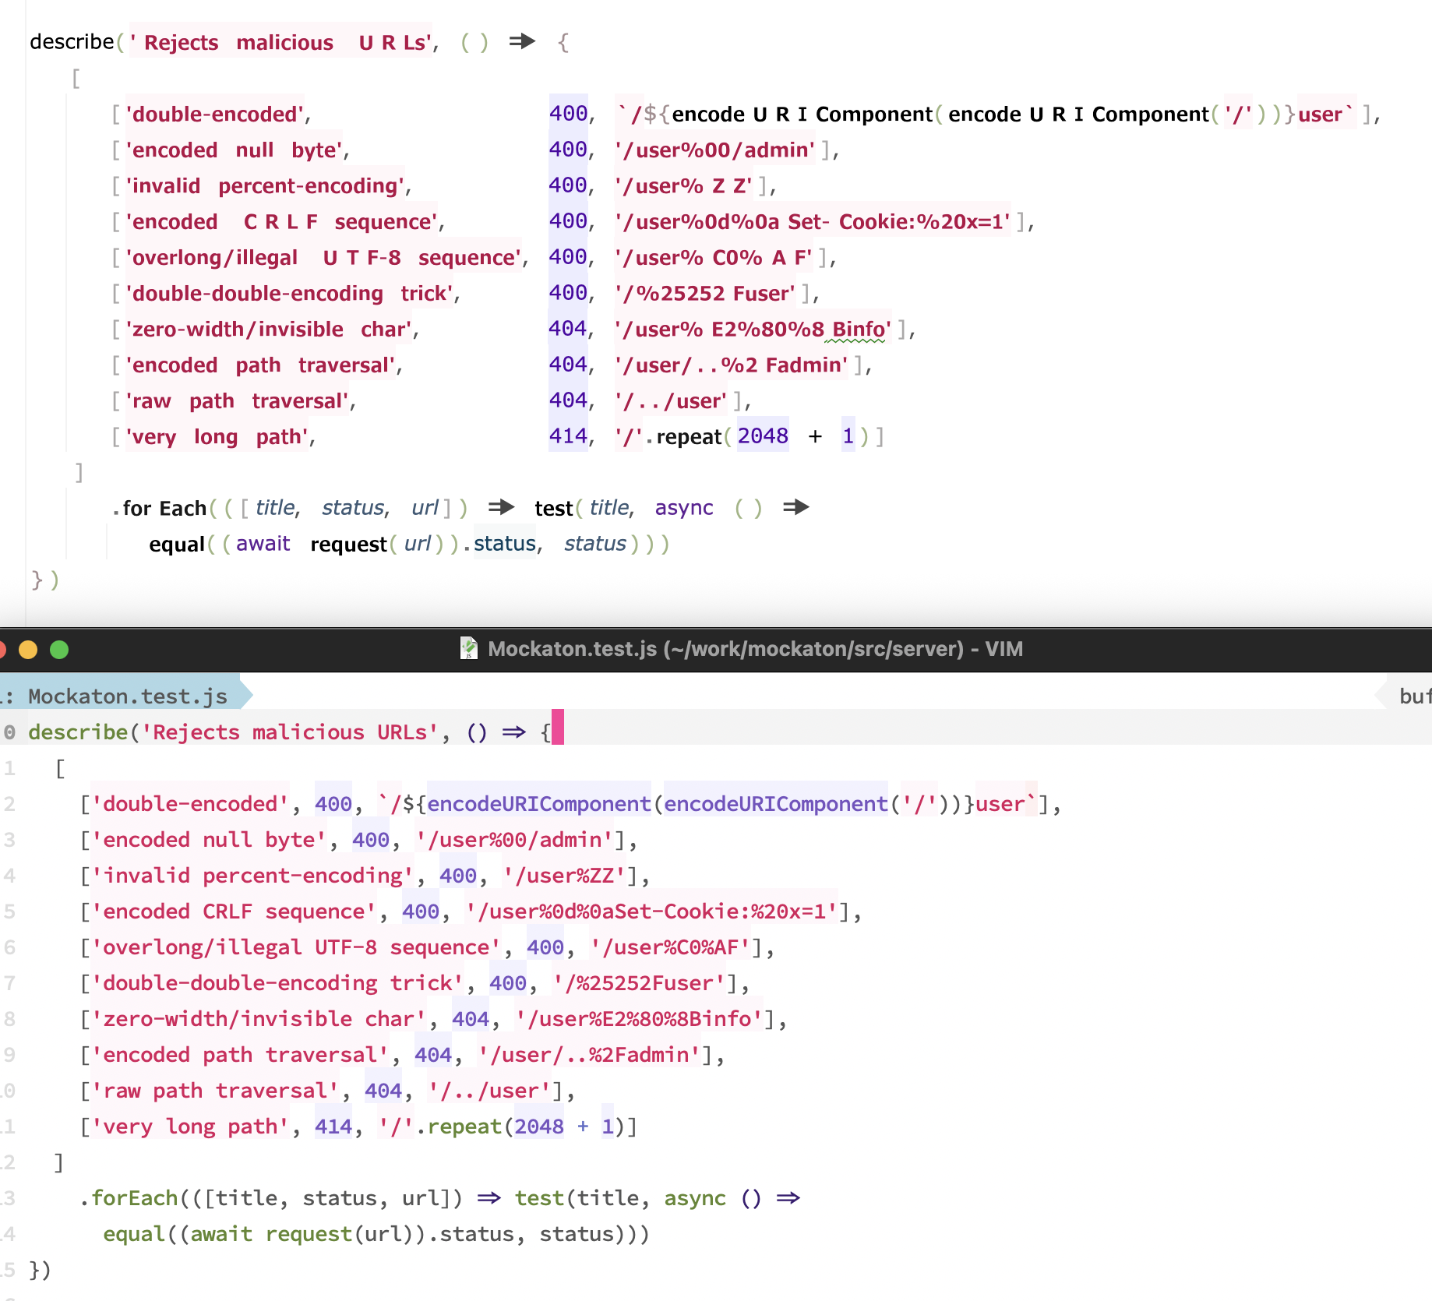Click '/user/..%2Fadmin' in VIM window
This screenshot has height=1301, width=1432.
click(589, 1054)
